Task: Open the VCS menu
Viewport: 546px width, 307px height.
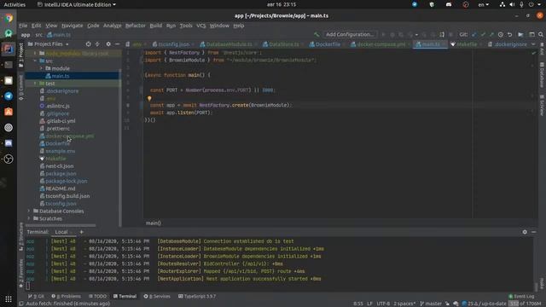Action: 201,26
